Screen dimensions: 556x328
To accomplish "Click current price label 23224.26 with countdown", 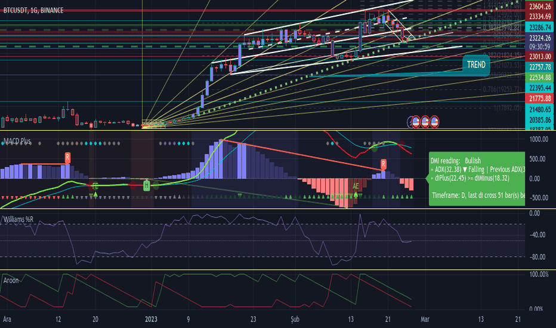I will point(540,42).
